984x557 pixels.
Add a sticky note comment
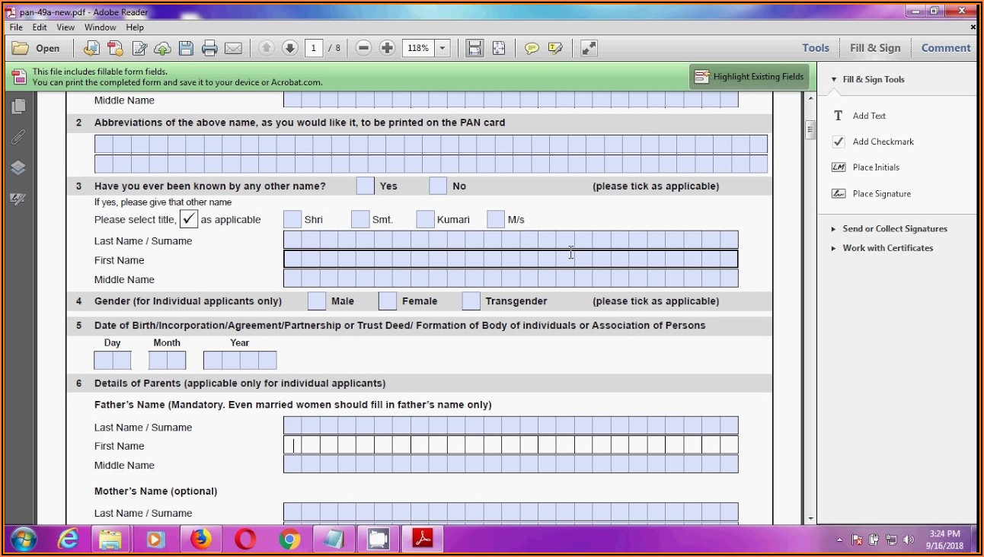(x=532, y=48)
